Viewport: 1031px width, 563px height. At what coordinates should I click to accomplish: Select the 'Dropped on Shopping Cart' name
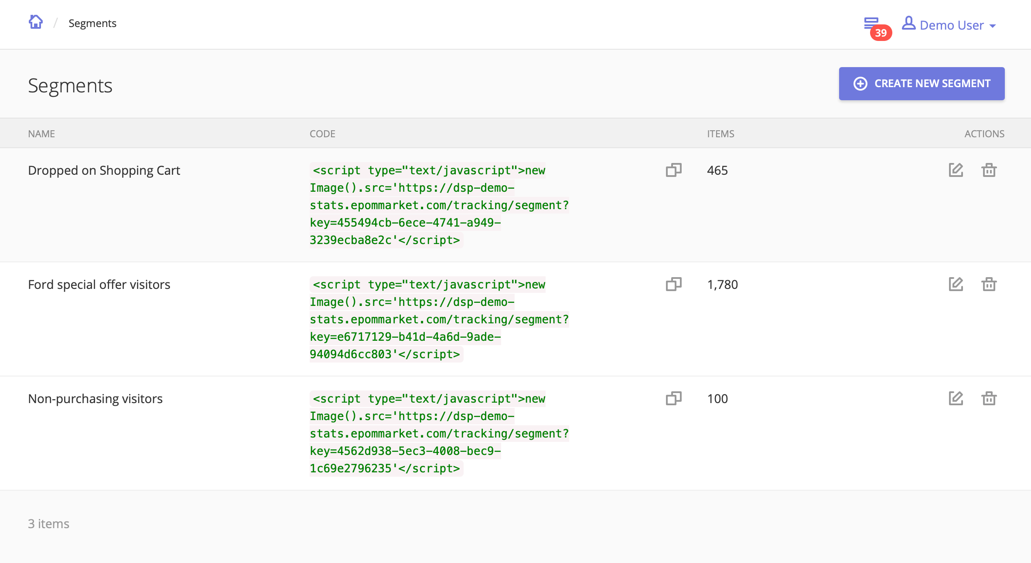pyautogui.click(x=104, y=170)
